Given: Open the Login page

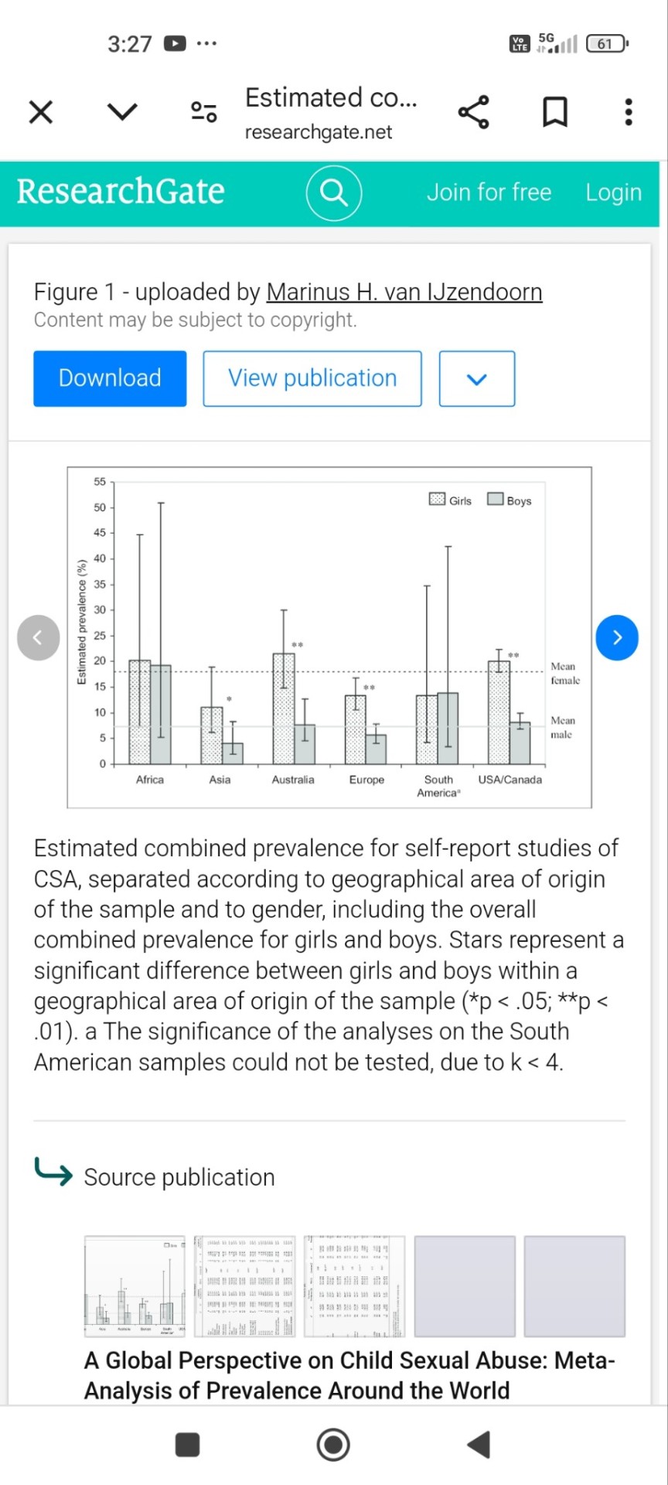Looking at the screenshot, I should click(x=613, y=193).
